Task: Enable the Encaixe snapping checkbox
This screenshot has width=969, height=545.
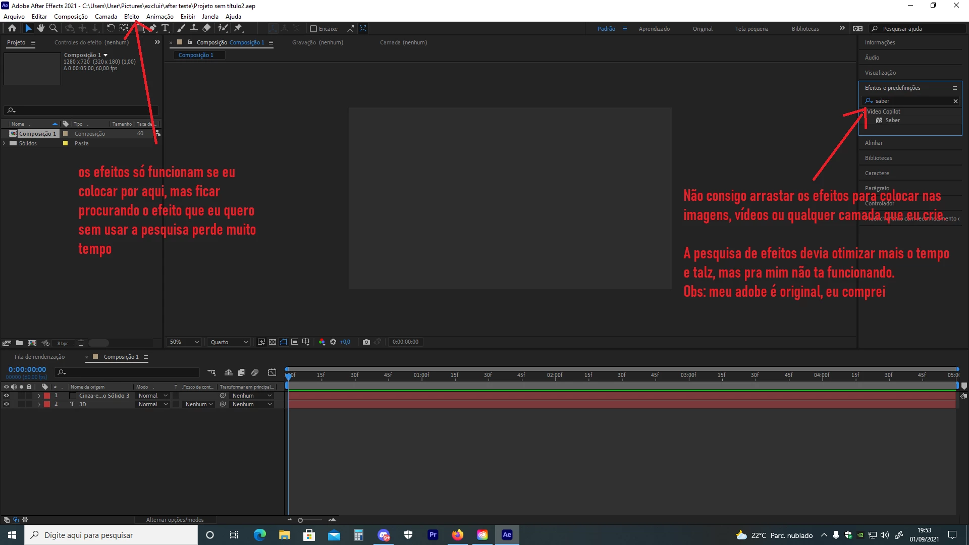Action: [313, 29]
